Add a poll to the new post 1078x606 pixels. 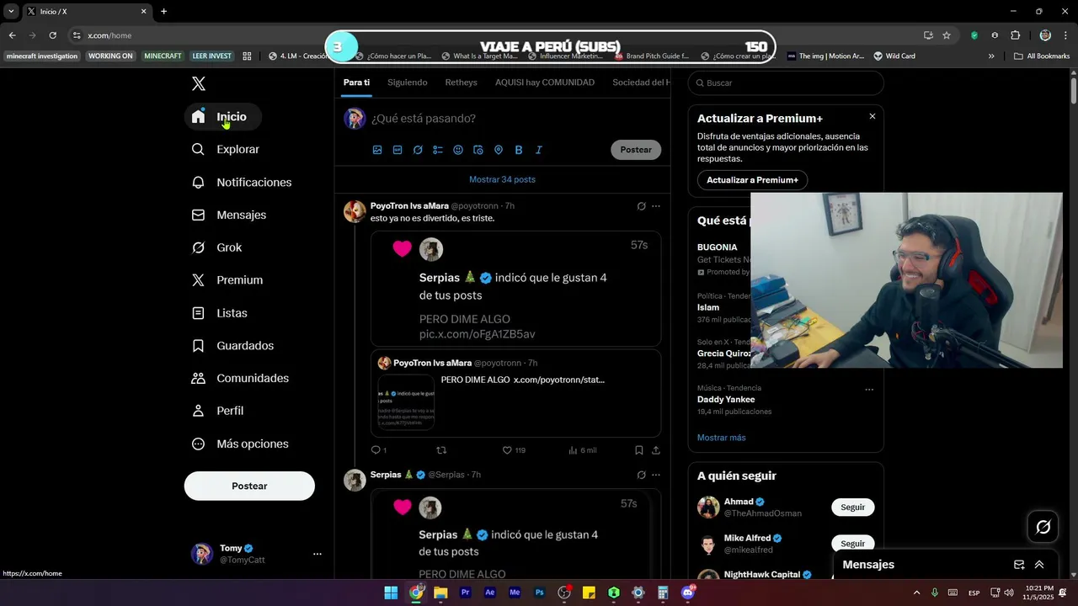point(438,150)
